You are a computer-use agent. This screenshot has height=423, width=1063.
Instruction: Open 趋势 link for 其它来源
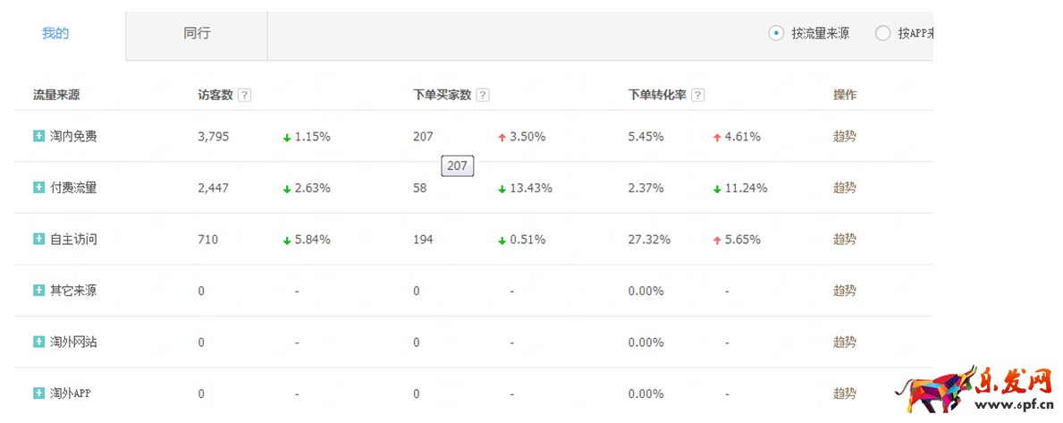844,291
